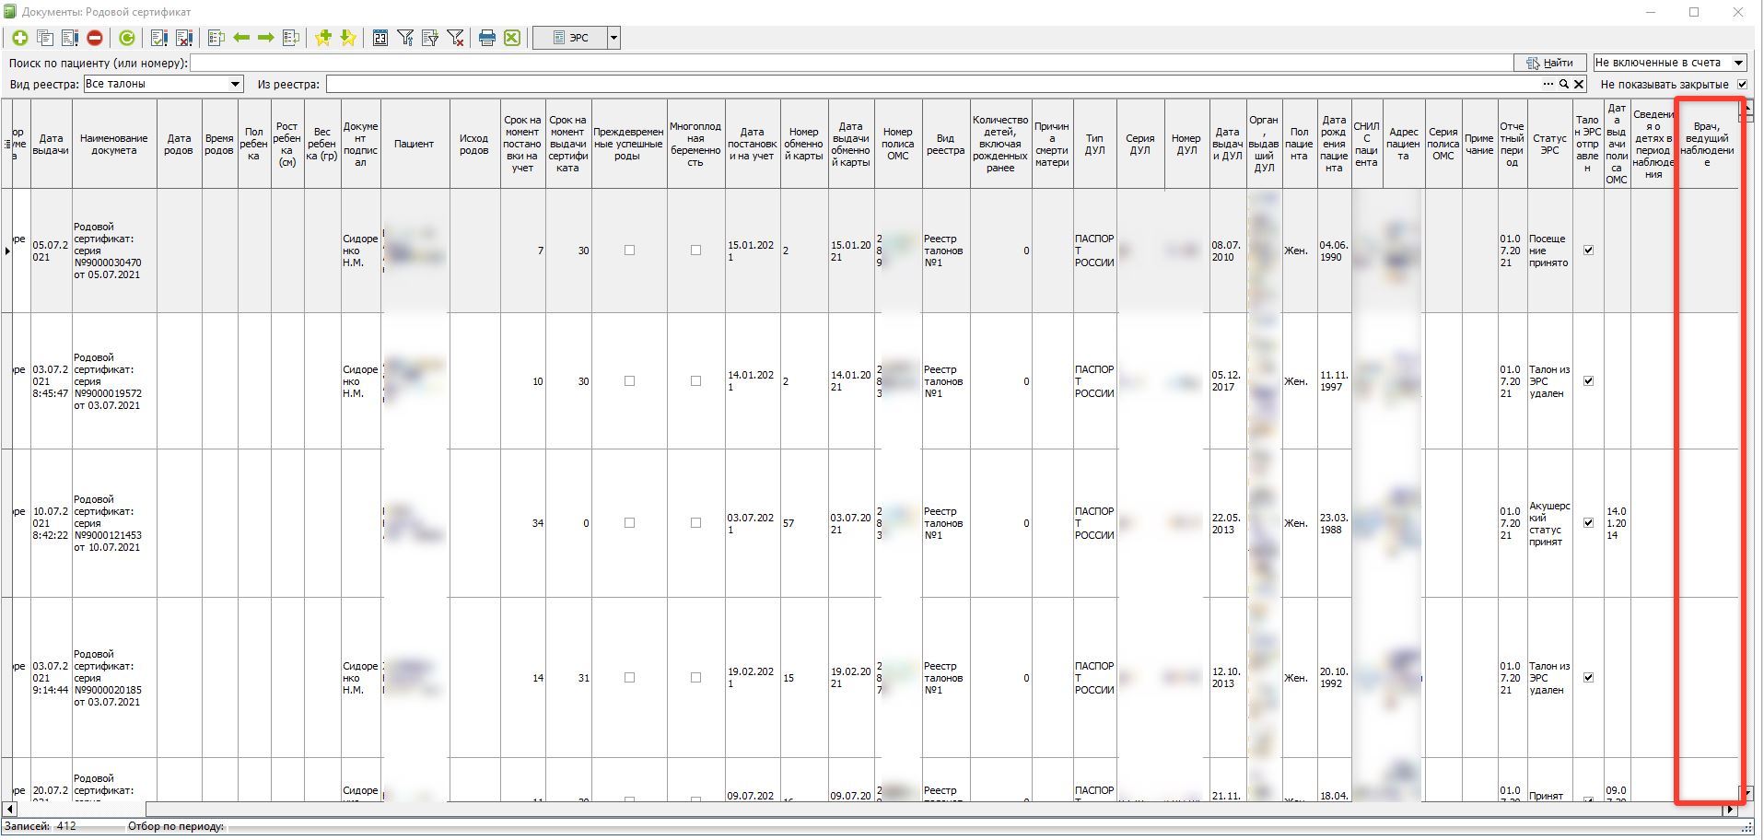The image size is (1764, 840).
Task: Open the calendar period filter icon
Action: 380,38
